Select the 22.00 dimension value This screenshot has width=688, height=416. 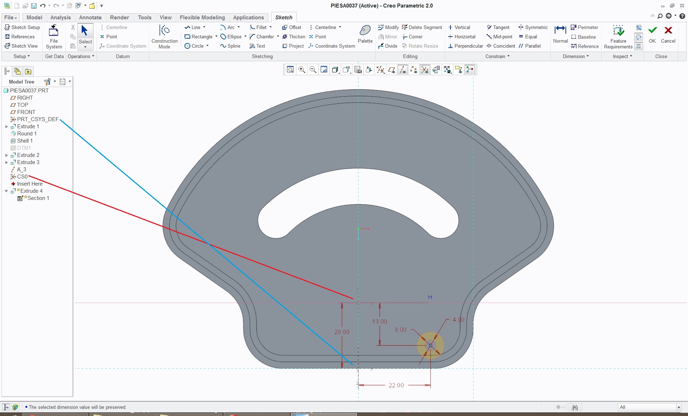point(396,386)
